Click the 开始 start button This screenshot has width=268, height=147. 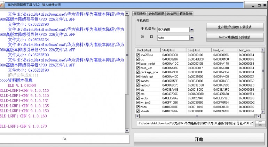pyautogui.click(x=199, y=139)
